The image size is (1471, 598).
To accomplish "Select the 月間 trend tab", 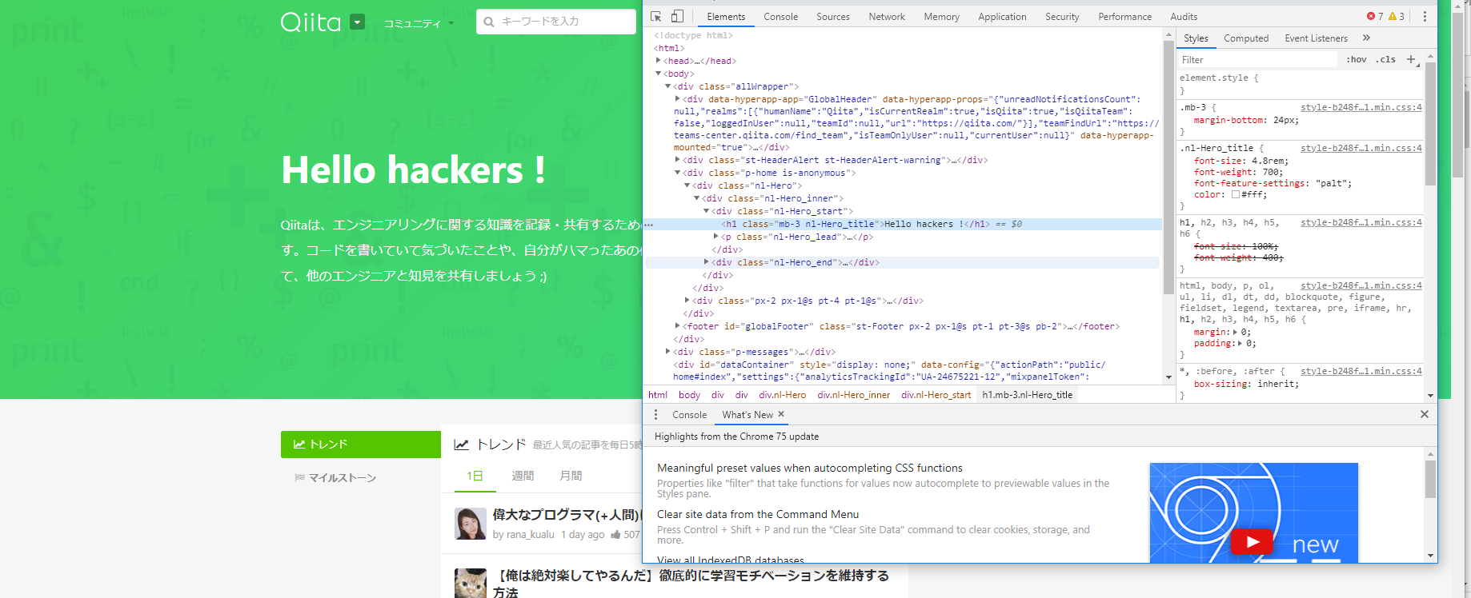I will tap(571, 476).
